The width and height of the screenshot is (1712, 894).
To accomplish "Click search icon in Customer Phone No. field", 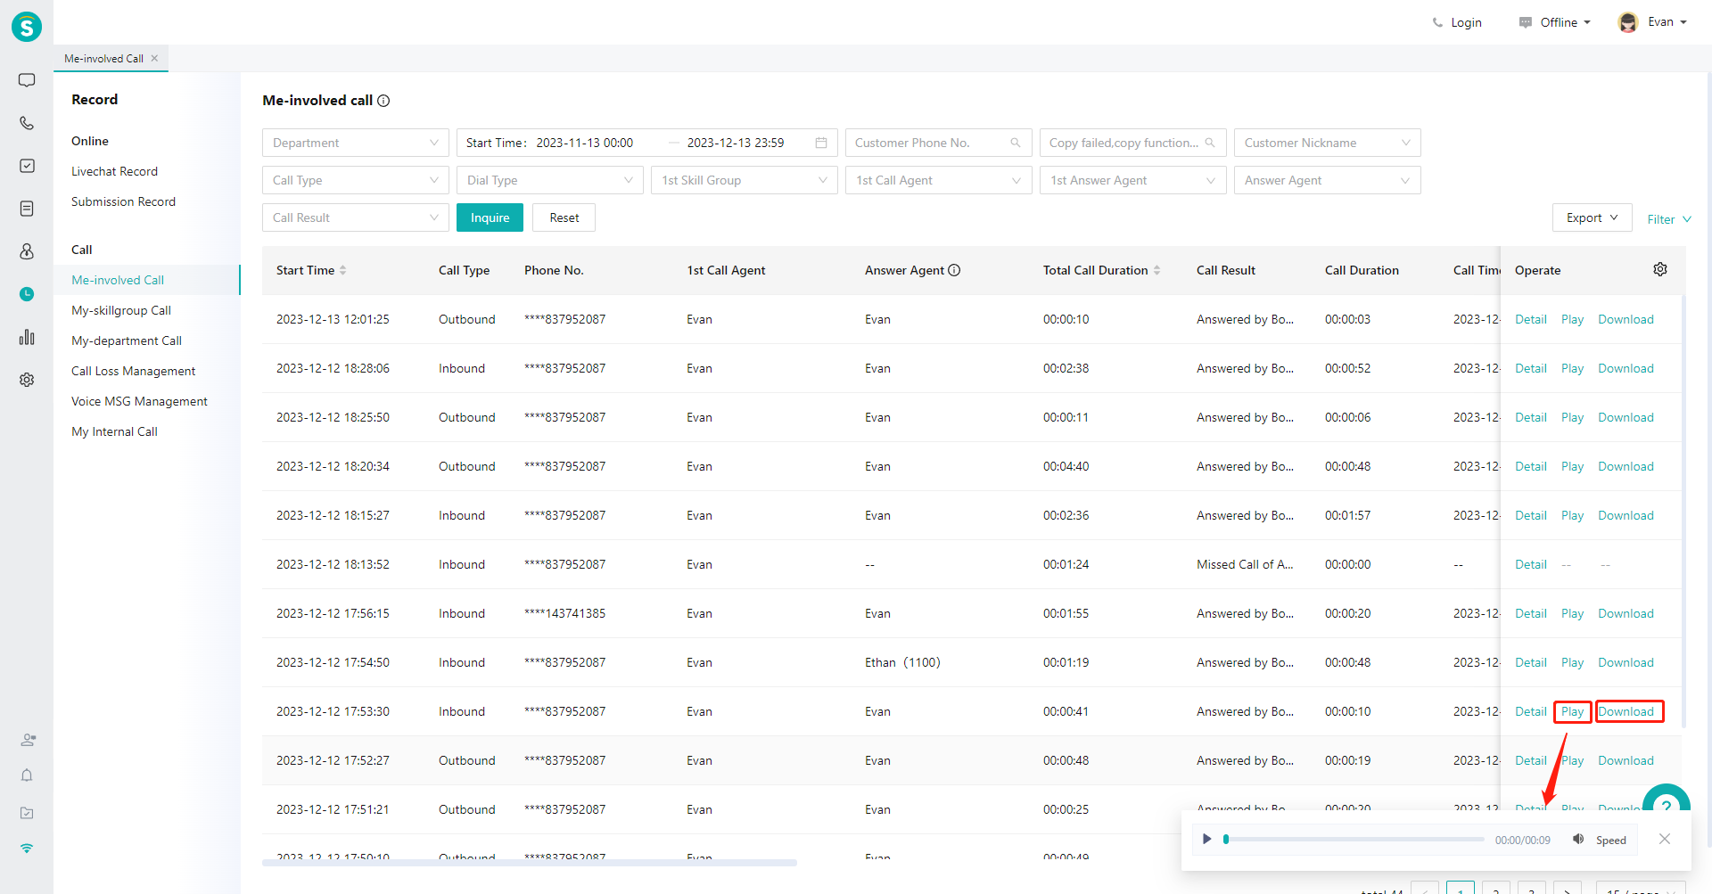I will 1015,143.
